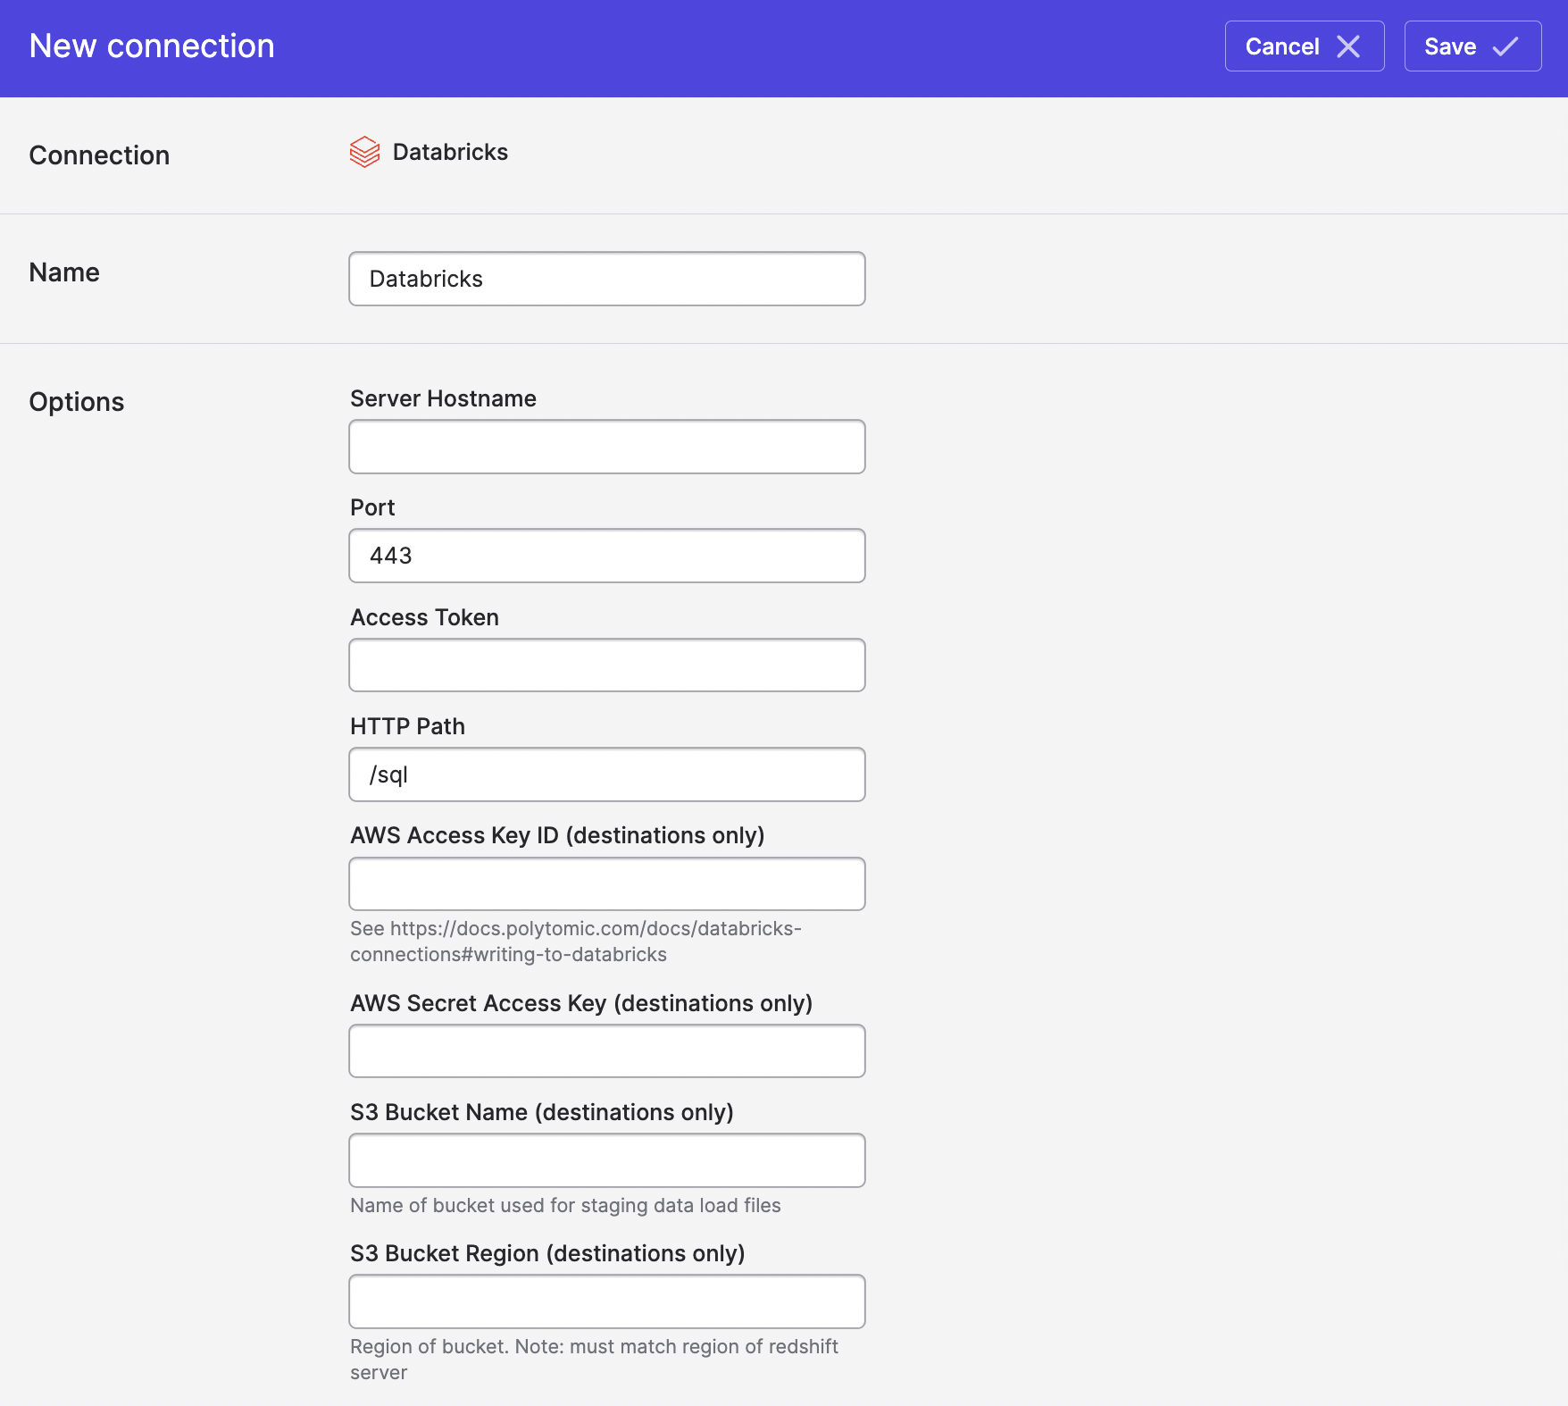Click the 'New connection' page title

pyautogui.click(x=152, y=46)
